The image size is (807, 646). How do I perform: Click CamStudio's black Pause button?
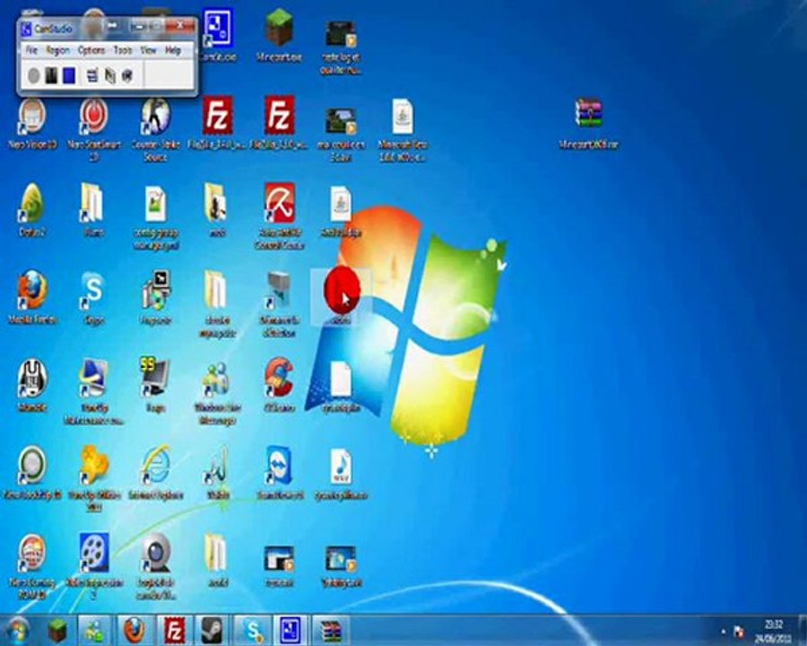click(x=51, y=75)
